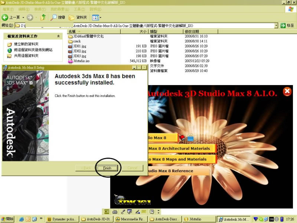Click the language bar help icon
Image resolution: width=297 pixels, height=223 pixels.
152,211
